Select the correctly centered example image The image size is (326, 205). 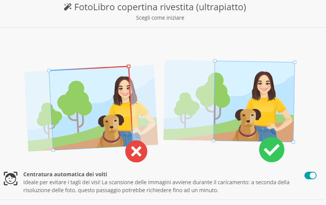pos(229,101)
